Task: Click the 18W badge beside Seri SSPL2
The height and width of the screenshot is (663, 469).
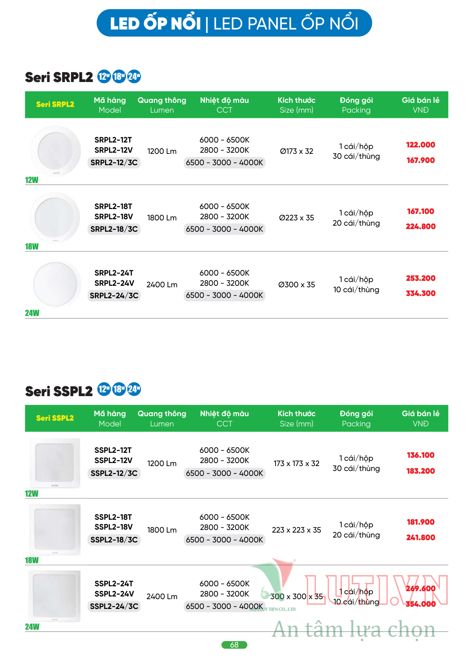Action: click(119, 389)
